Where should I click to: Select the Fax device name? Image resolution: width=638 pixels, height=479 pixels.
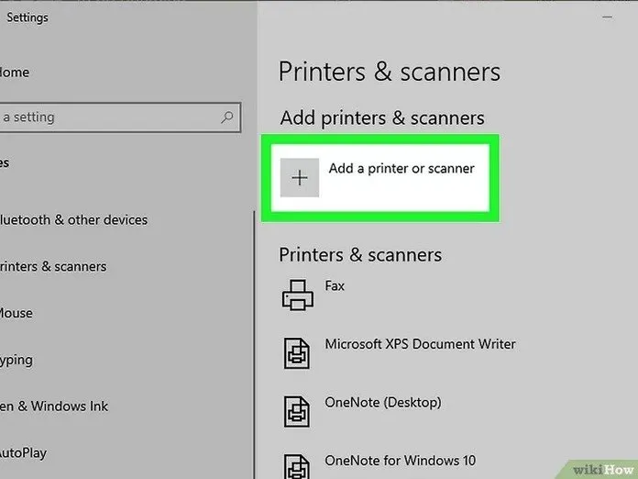335,285
